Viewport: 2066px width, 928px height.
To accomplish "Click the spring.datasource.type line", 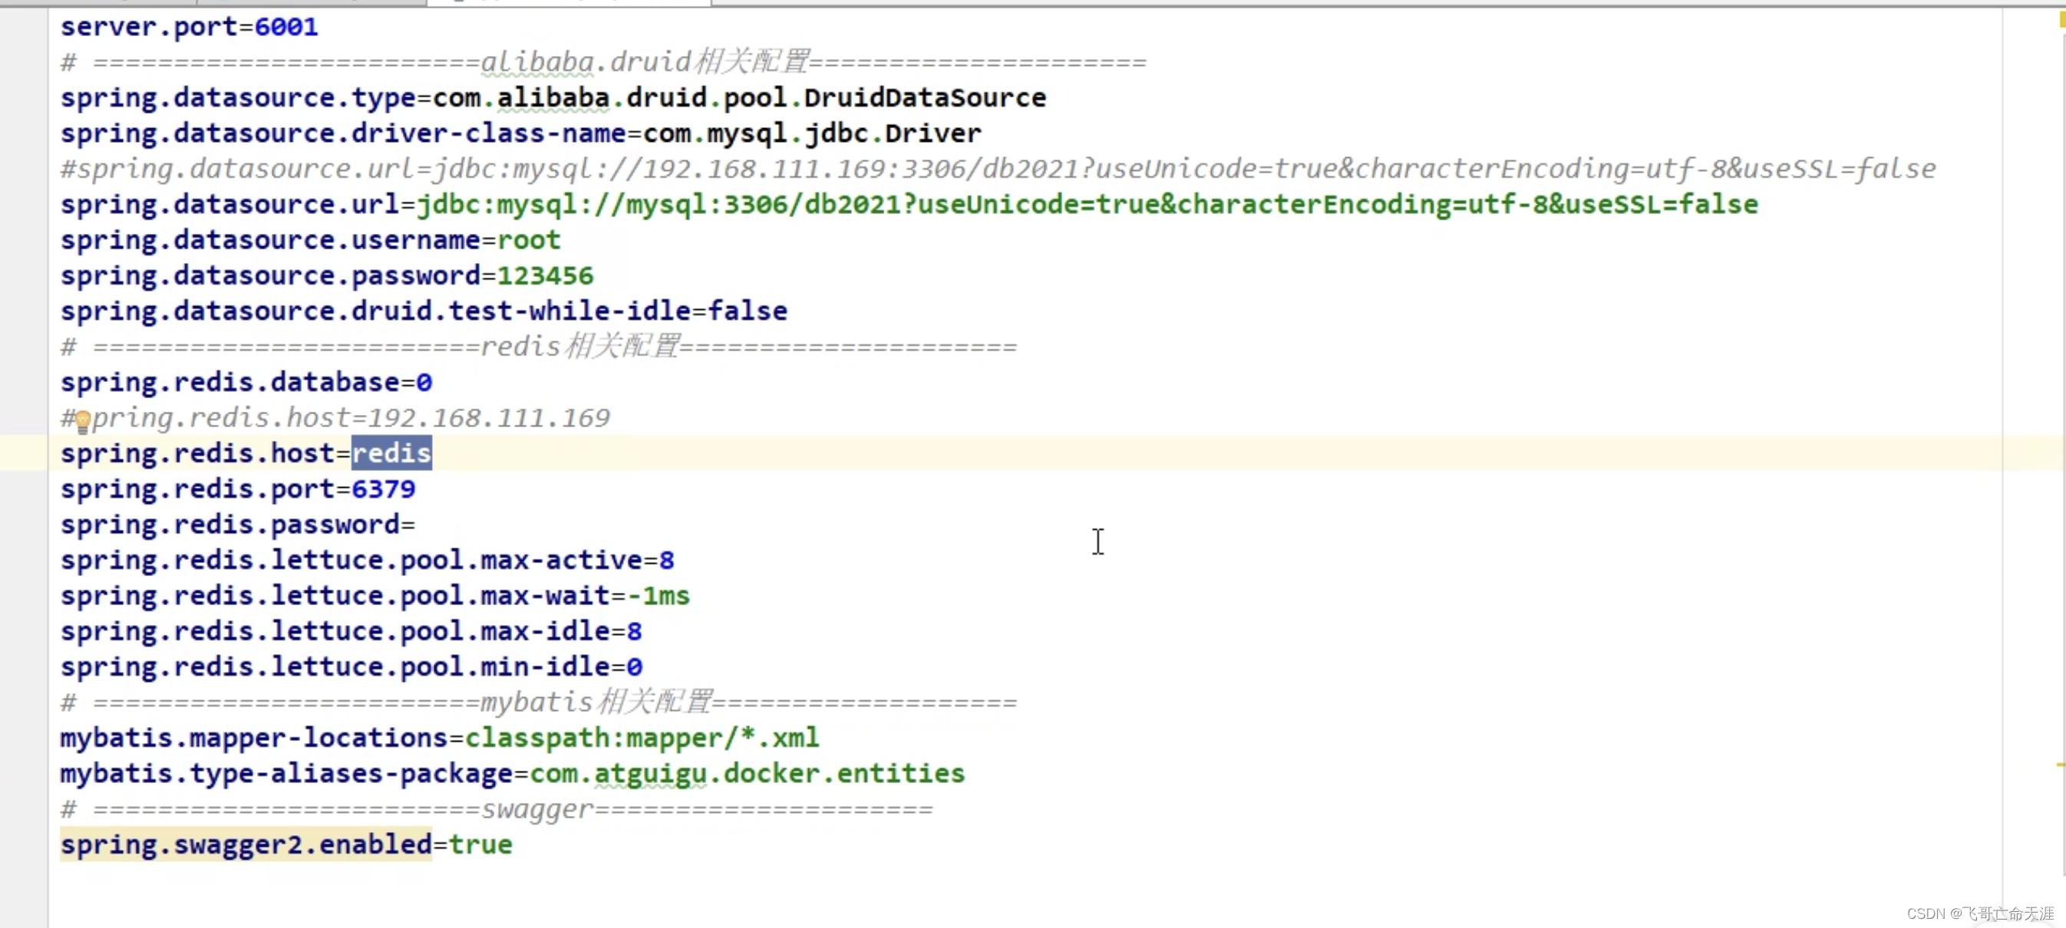I will [553, 97].
